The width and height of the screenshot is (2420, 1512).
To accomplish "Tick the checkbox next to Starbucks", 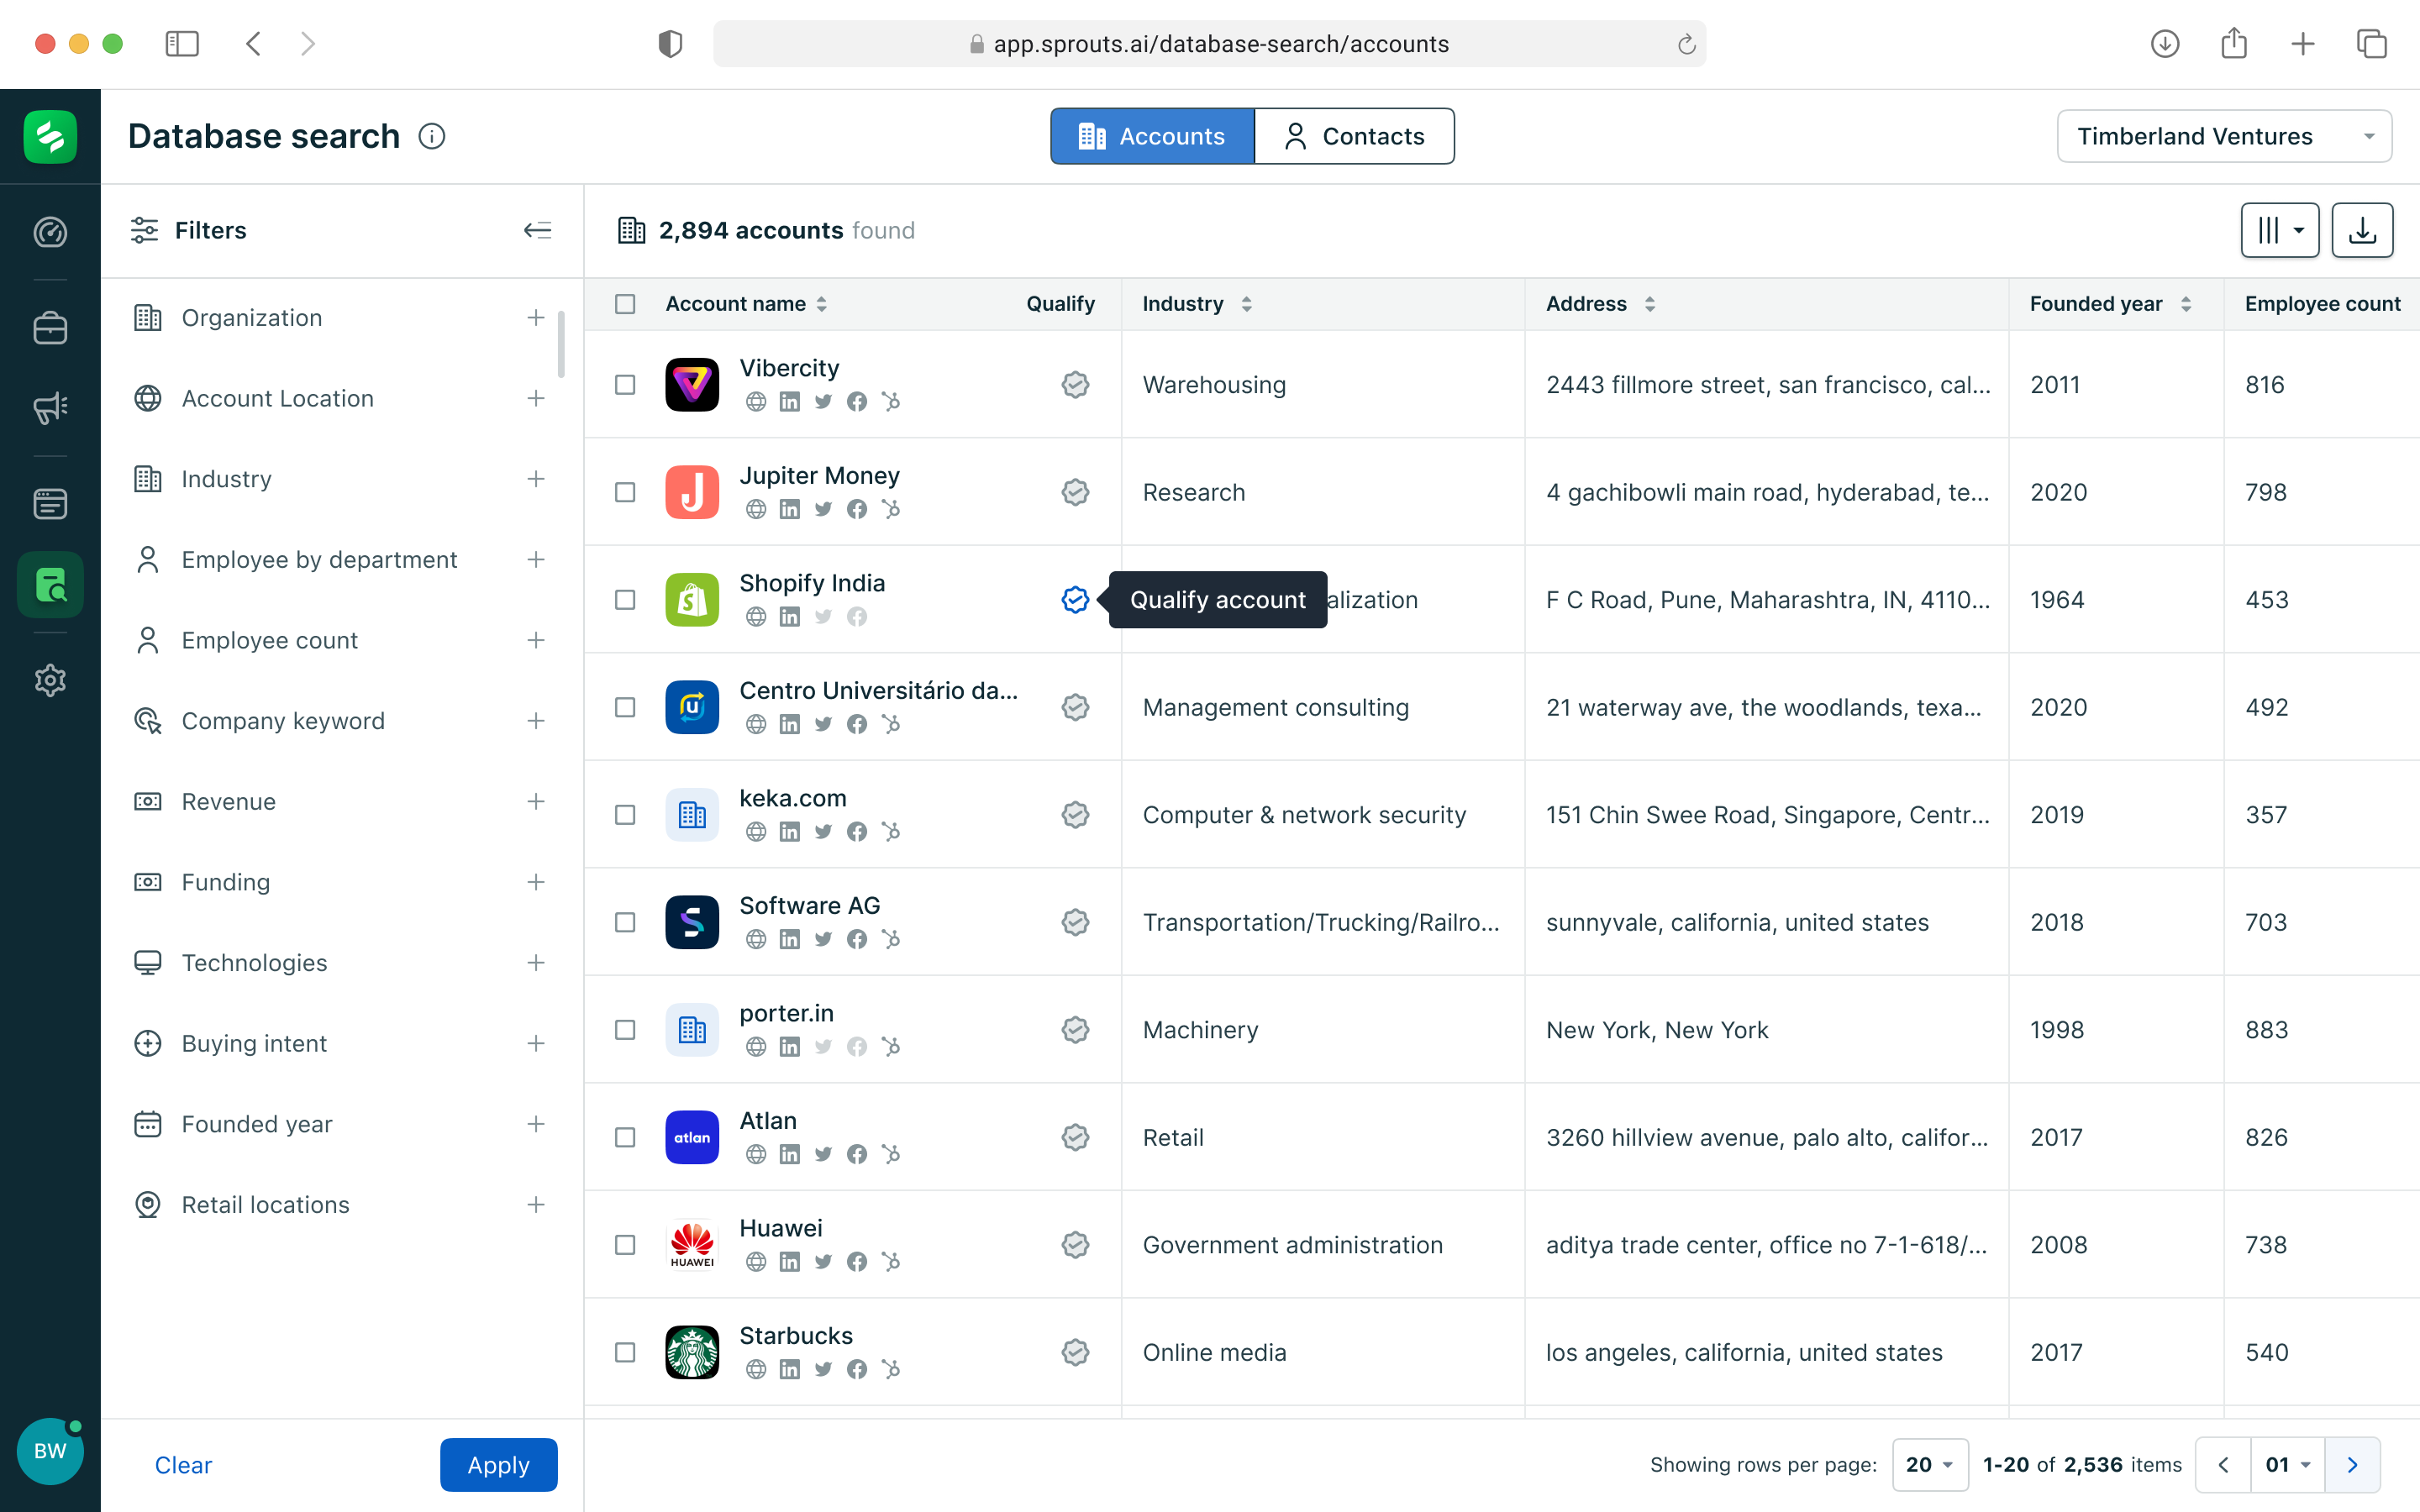I will (625, 1352).
